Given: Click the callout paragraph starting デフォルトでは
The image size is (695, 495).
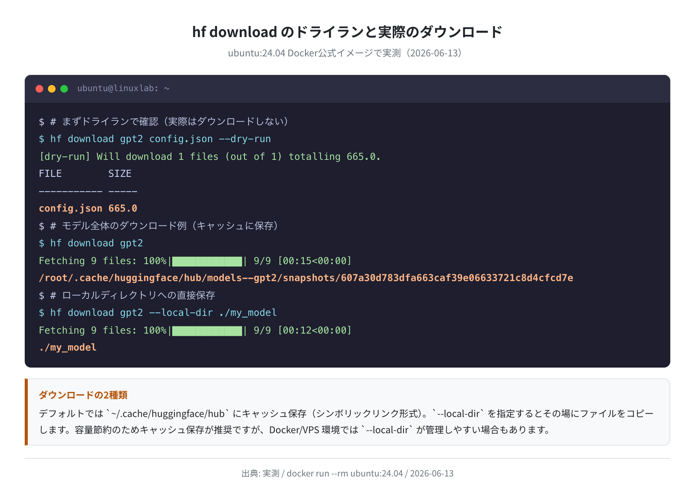Looking at the screenshot, I should point(346,422).
